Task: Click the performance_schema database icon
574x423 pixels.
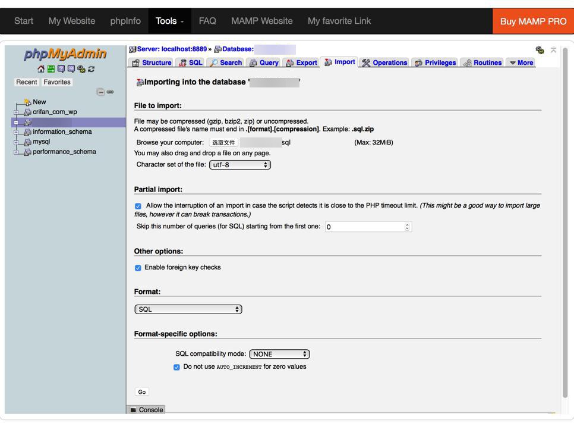Action: pos(27,152)
